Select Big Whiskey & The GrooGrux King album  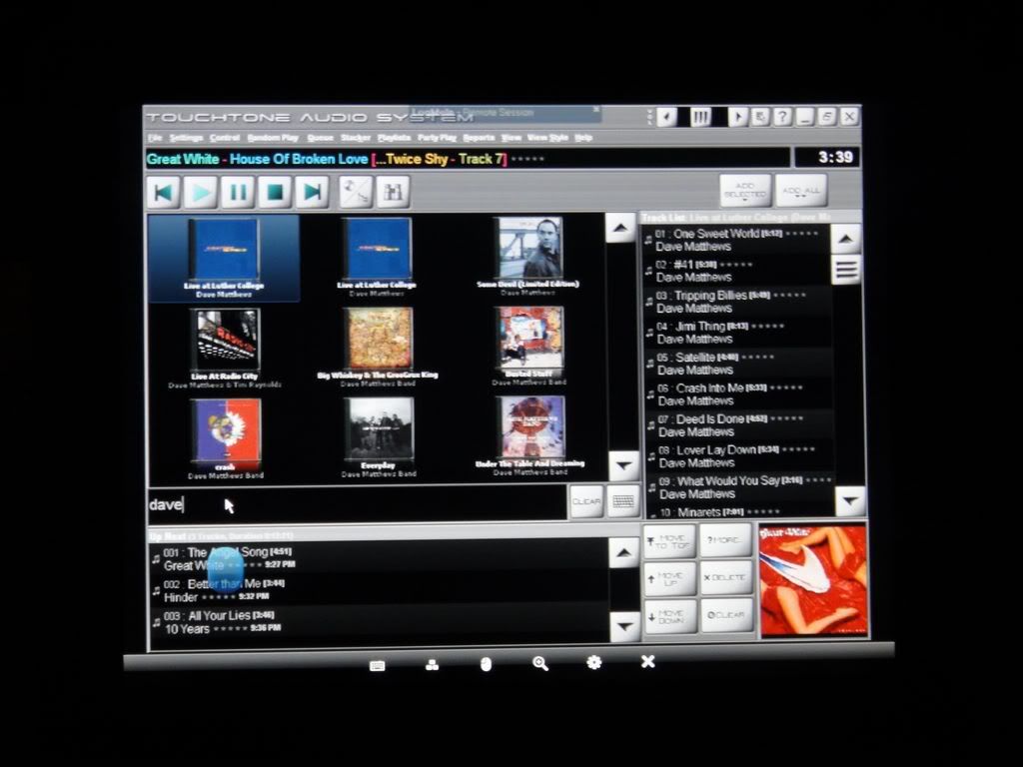[x=379, y=348]
